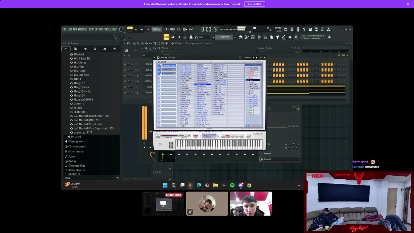Add new pattern with plus button
Image resolution: width=414 pixels, height=233 pixels.
coord(235,37)
